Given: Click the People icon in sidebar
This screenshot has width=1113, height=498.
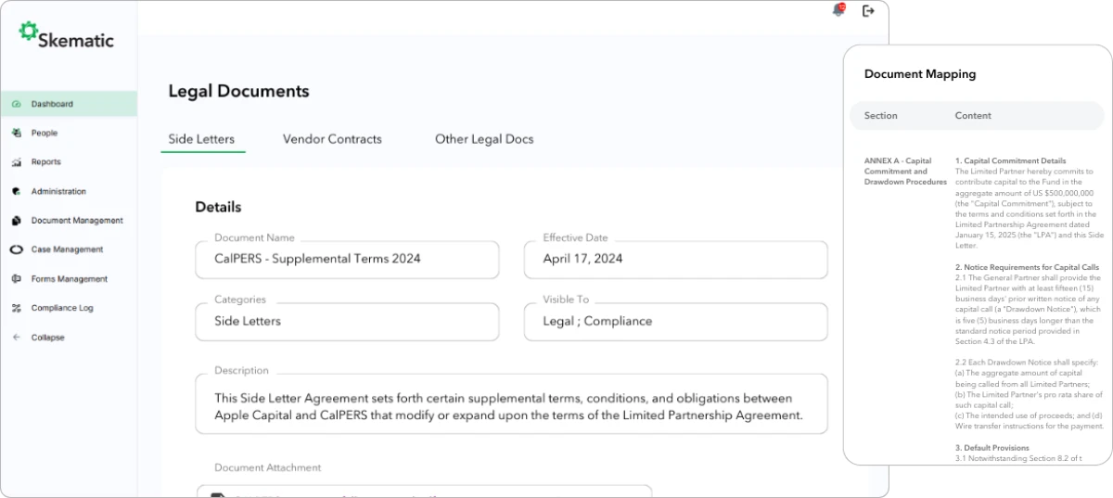Looking at the screenshot, I should coord(16,133).
